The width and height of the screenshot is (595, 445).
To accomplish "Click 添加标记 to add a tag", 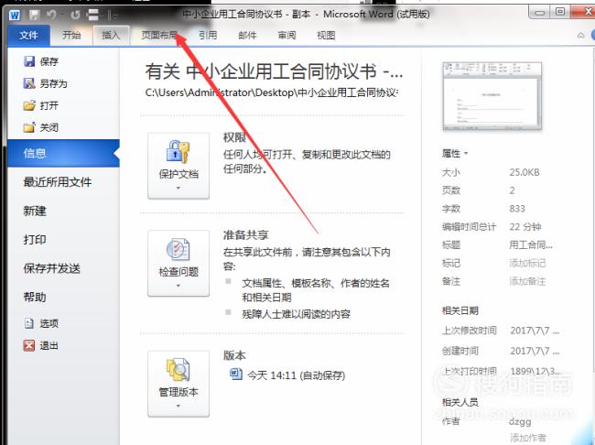I will (x=527, y=263).
